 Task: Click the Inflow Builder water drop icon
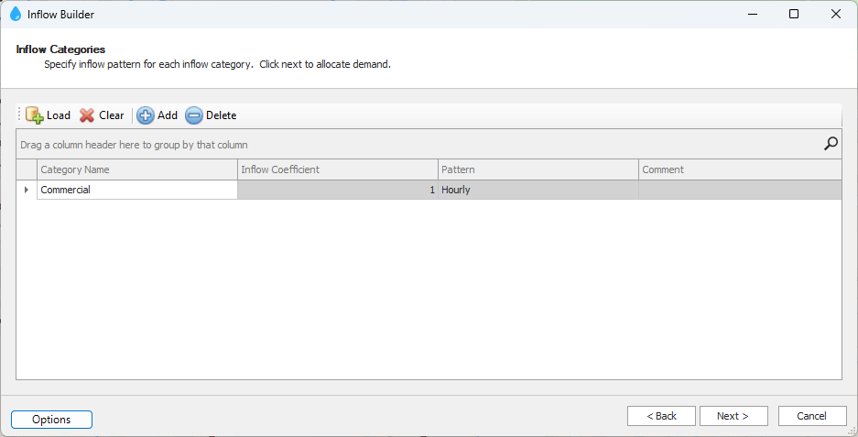tap(15, 14)
